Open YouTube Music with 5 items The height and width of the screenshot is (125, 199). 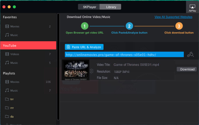point(28,63)
